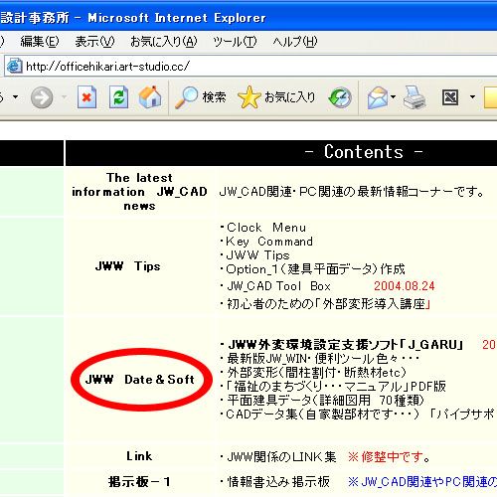Image resolution: width=497 pixels, height=497 pixels.
Task: Click the page icon in address bar
Action: click(14, 66)
